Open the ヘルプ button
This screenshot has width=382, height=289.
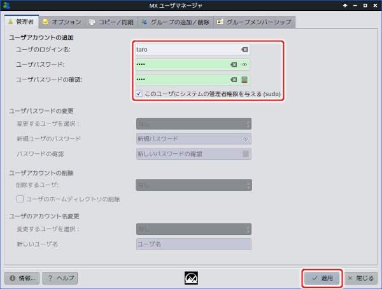pos(60,278)
